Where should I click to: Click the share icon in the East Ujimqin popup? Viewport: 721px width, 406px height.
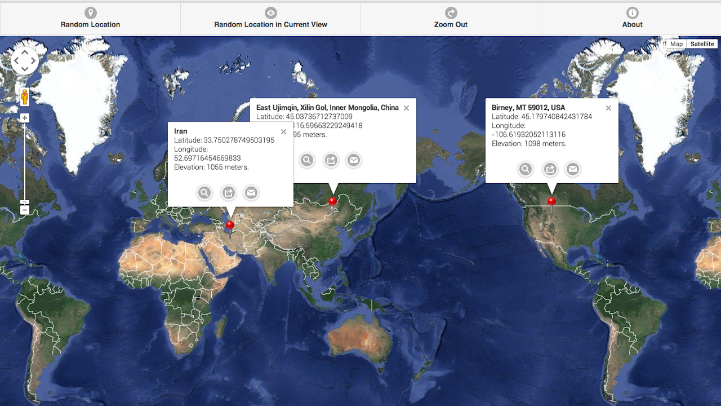331,160
